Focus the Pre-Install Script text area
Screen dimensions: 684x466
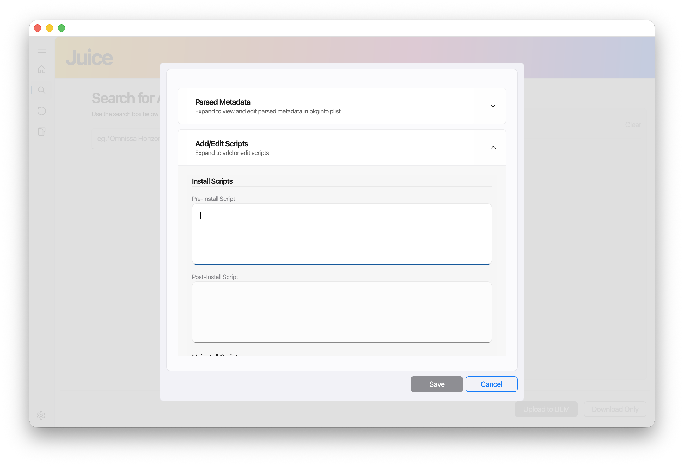pos(341,234)
